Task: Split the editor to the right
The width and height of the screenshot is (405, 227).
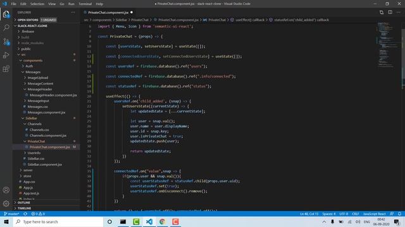Action: [x=390, y=13]
